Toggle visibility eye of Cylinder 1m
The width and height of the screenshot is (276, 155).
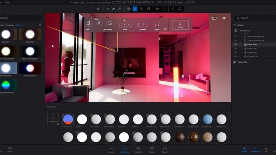pyautogui.click(x=235, y=56)
